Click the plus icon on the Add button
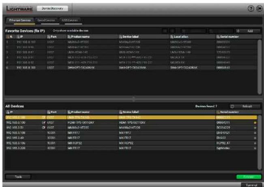This screenshot has height=187, width=264. [x=238, y=31]
